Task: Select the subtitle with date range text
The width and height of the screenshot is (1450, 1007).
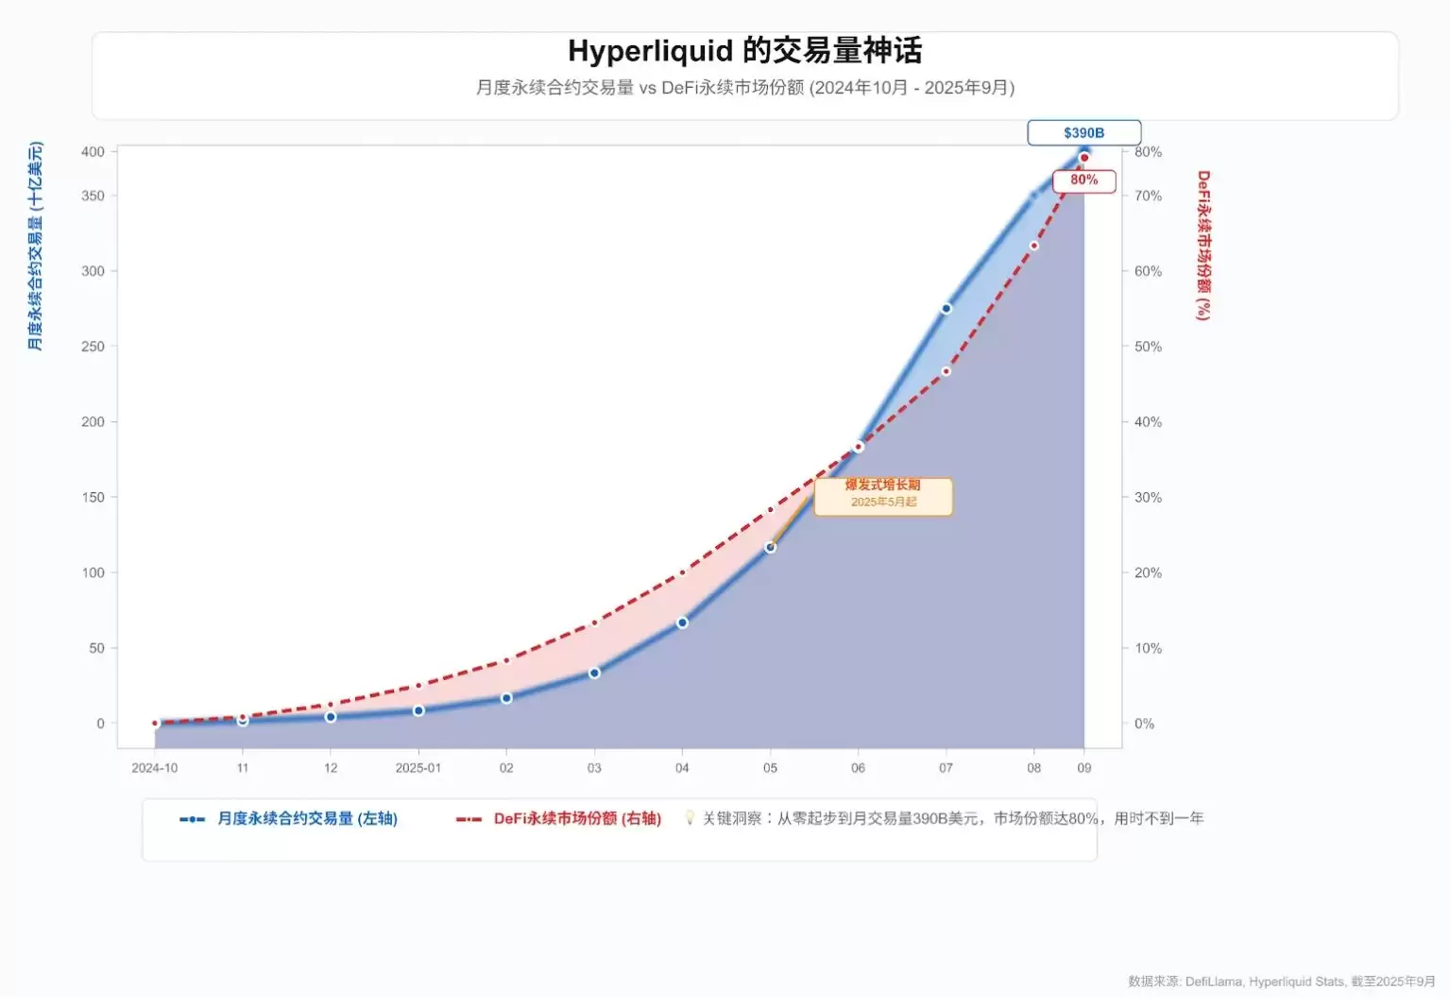Action: point(745,88)
